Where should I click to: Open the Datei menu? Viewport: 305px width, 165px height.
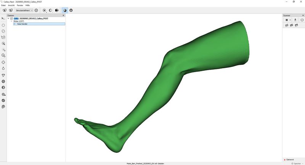[3, 5]
